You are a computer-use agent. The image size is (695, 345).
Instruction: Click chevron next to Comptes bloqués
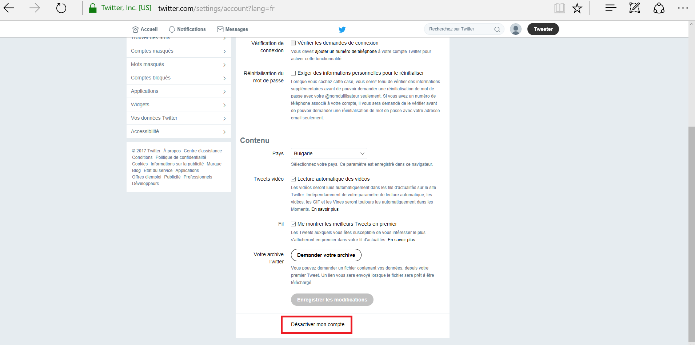(x=224, y=78)
